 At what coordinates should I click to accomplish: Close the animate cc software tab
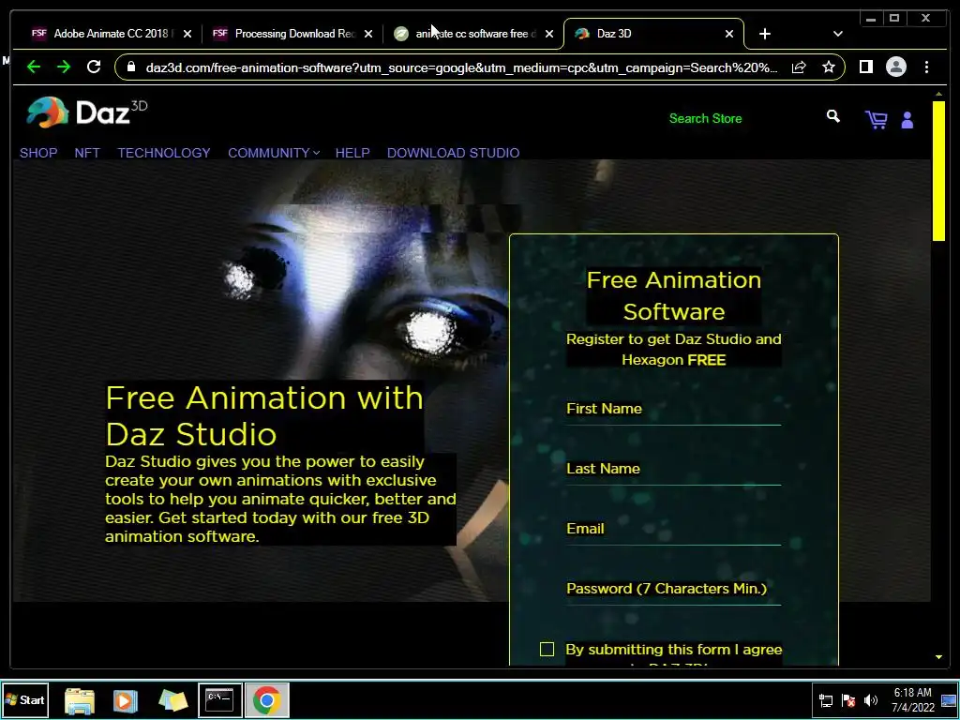[x=549, y=34]
